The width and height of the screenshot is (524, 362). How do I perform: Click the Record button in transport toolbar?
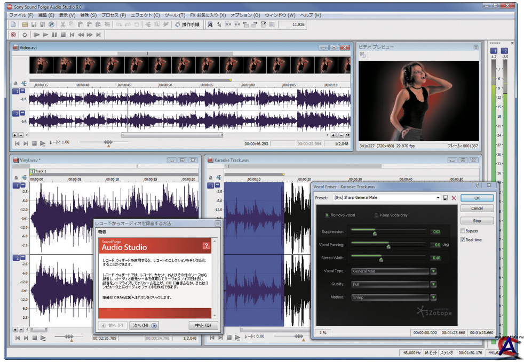tap(13, 35)
